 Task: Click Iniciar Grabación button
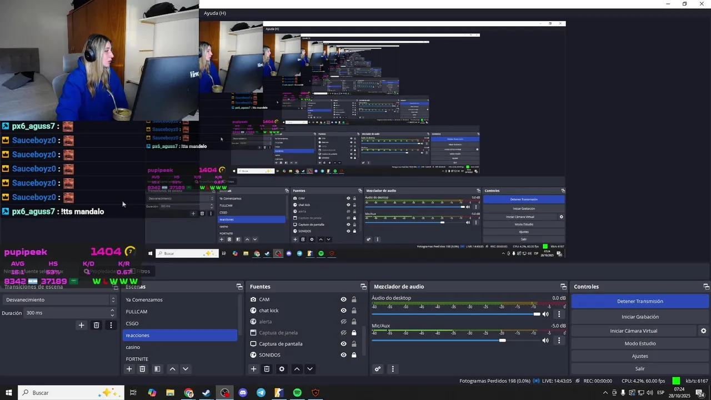pyautogui.click(x=640, y=317)
